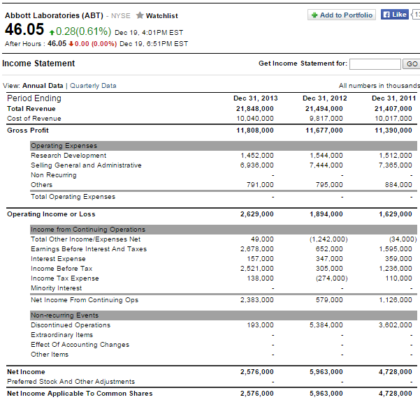Click the Cost of Revenue row label

[34, 119]
